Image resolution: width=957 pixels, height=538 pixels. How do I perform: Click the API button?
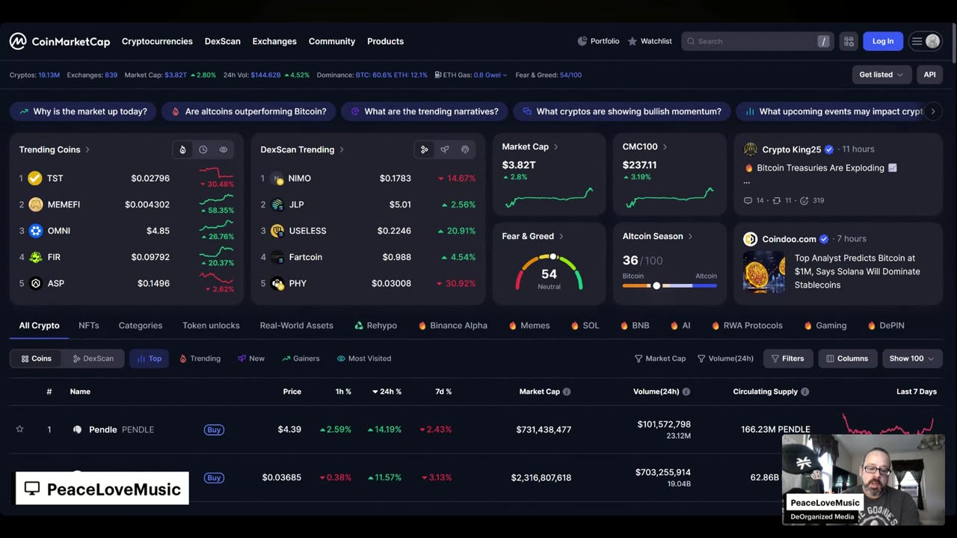pos(929,75)
